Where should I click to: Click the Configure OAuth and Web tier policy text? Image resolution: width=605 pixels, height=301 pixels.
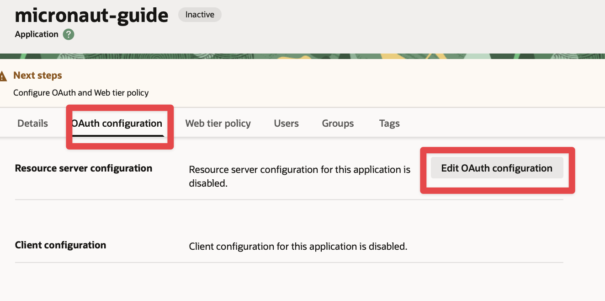tap(81, 93)
